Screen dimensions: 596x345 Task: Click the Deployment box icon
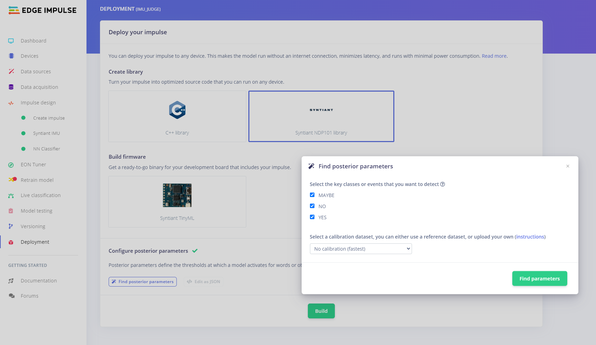tap(11, 242)
